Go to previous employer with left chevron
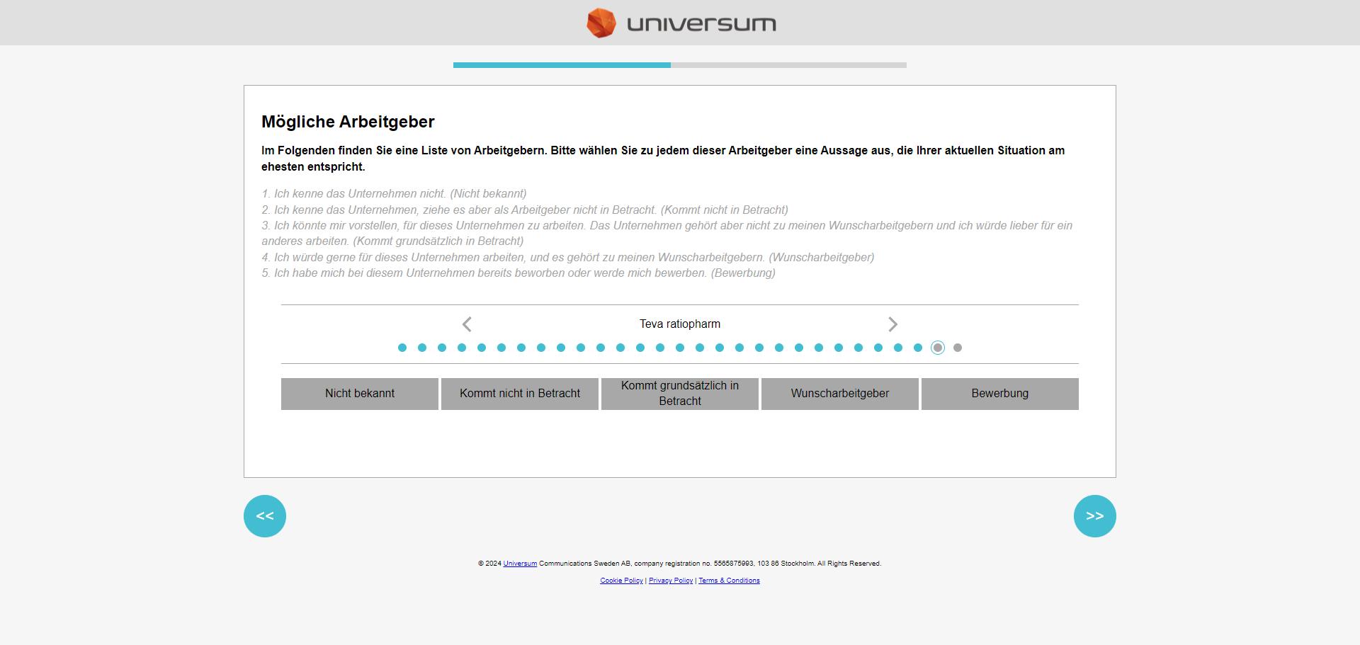This screenshot has height=645, width=1360. [467, 324]
